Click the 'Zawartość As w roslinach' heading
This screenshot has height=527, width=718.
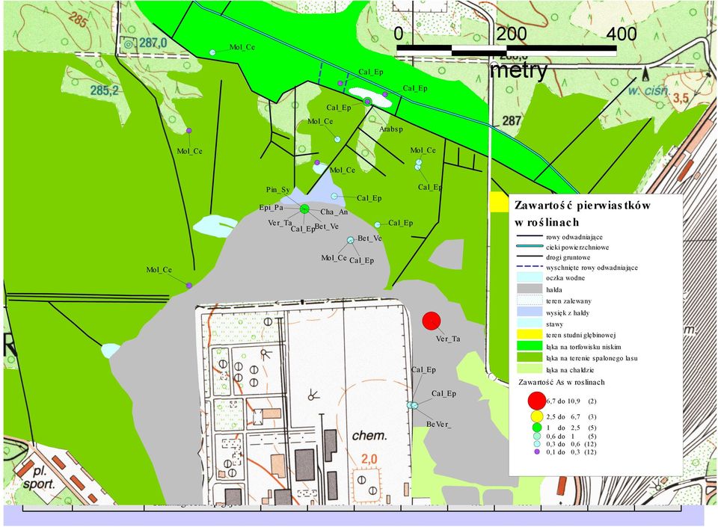pos(562,382)
